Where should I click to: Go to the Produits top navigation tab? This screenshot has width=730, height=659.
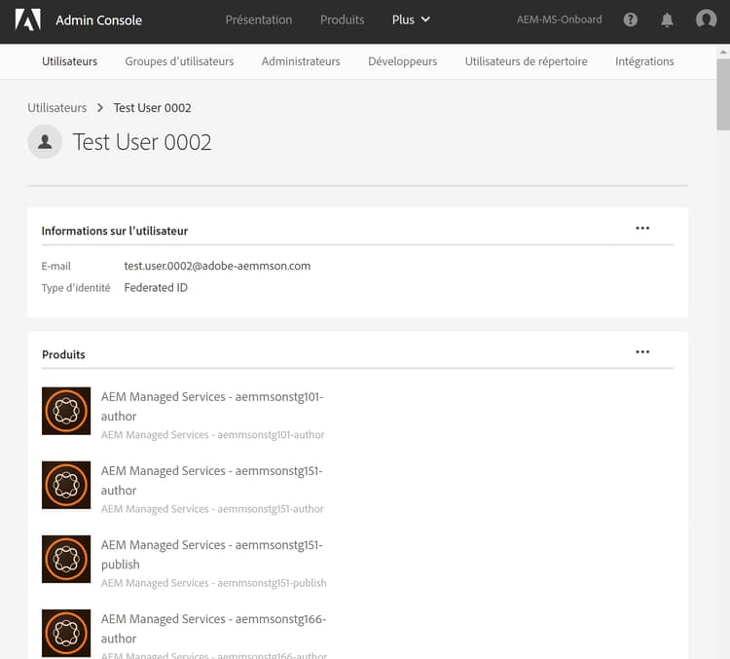tap(343, 19)
